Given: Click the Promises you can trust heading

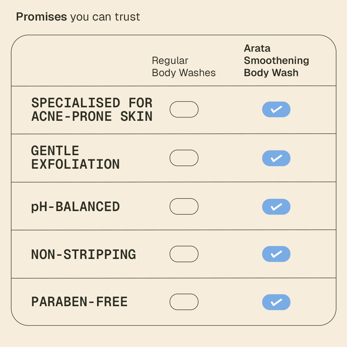Looking at the screenshot, I should tap(78, 17).
